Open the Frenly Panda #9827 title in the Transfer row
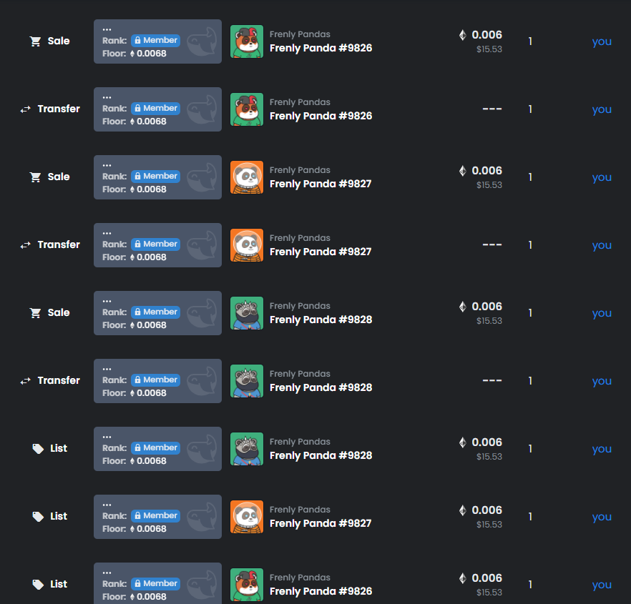 (x=321, y=252)
